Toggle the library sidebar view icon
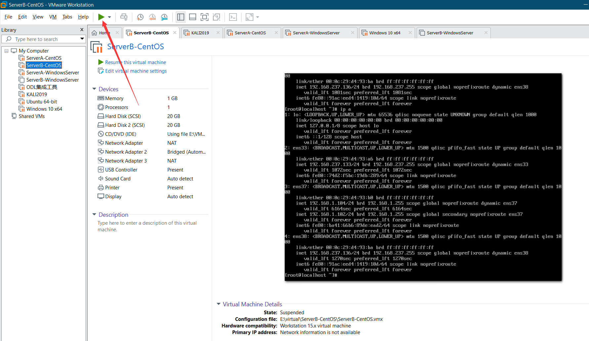 click(181, 17)
